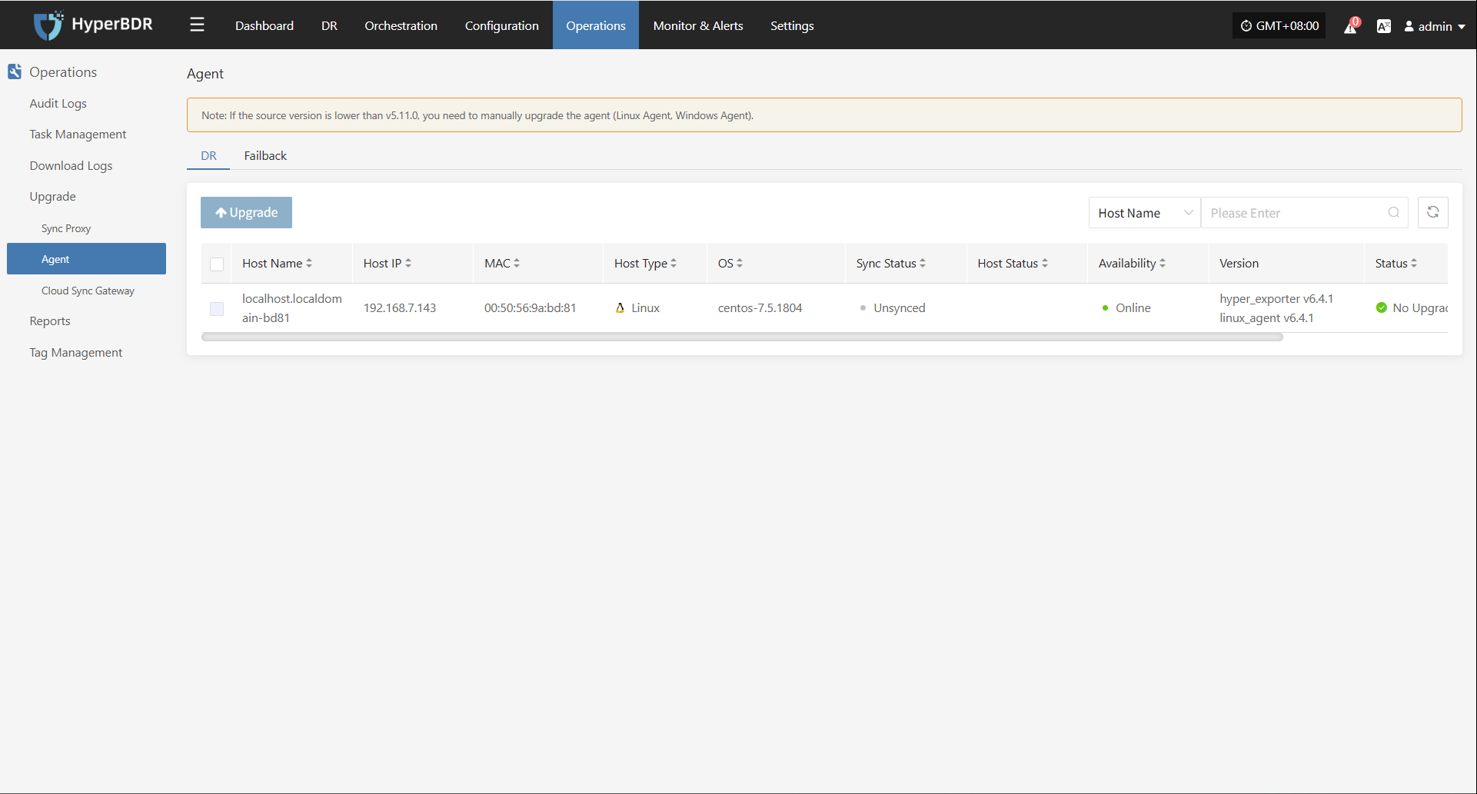Image resolution: width=1477 pixels, height=794 pixels.
Task: Select all rows checkbox in header
Action: [x=217, y=264]
